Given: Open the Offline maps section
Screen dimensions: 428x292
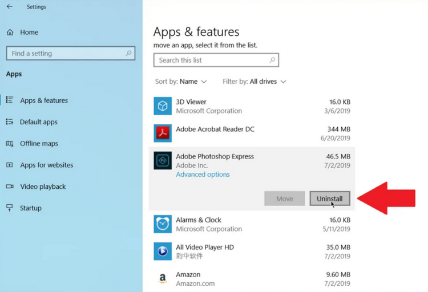Looking at the screenshot, I should [x=39, y=144].
